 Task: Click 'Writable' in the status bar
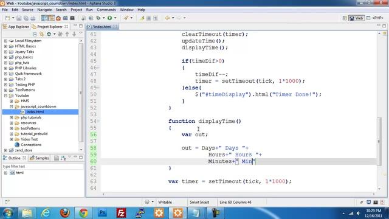tap(165, 202)
